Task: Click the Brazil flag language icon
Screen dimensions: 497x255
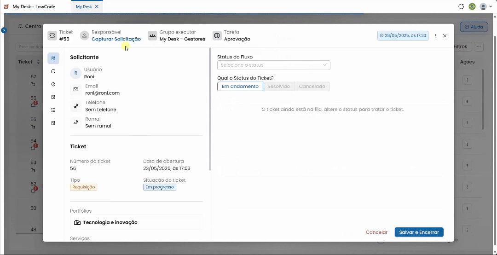Action: click(x=472, y=6)
